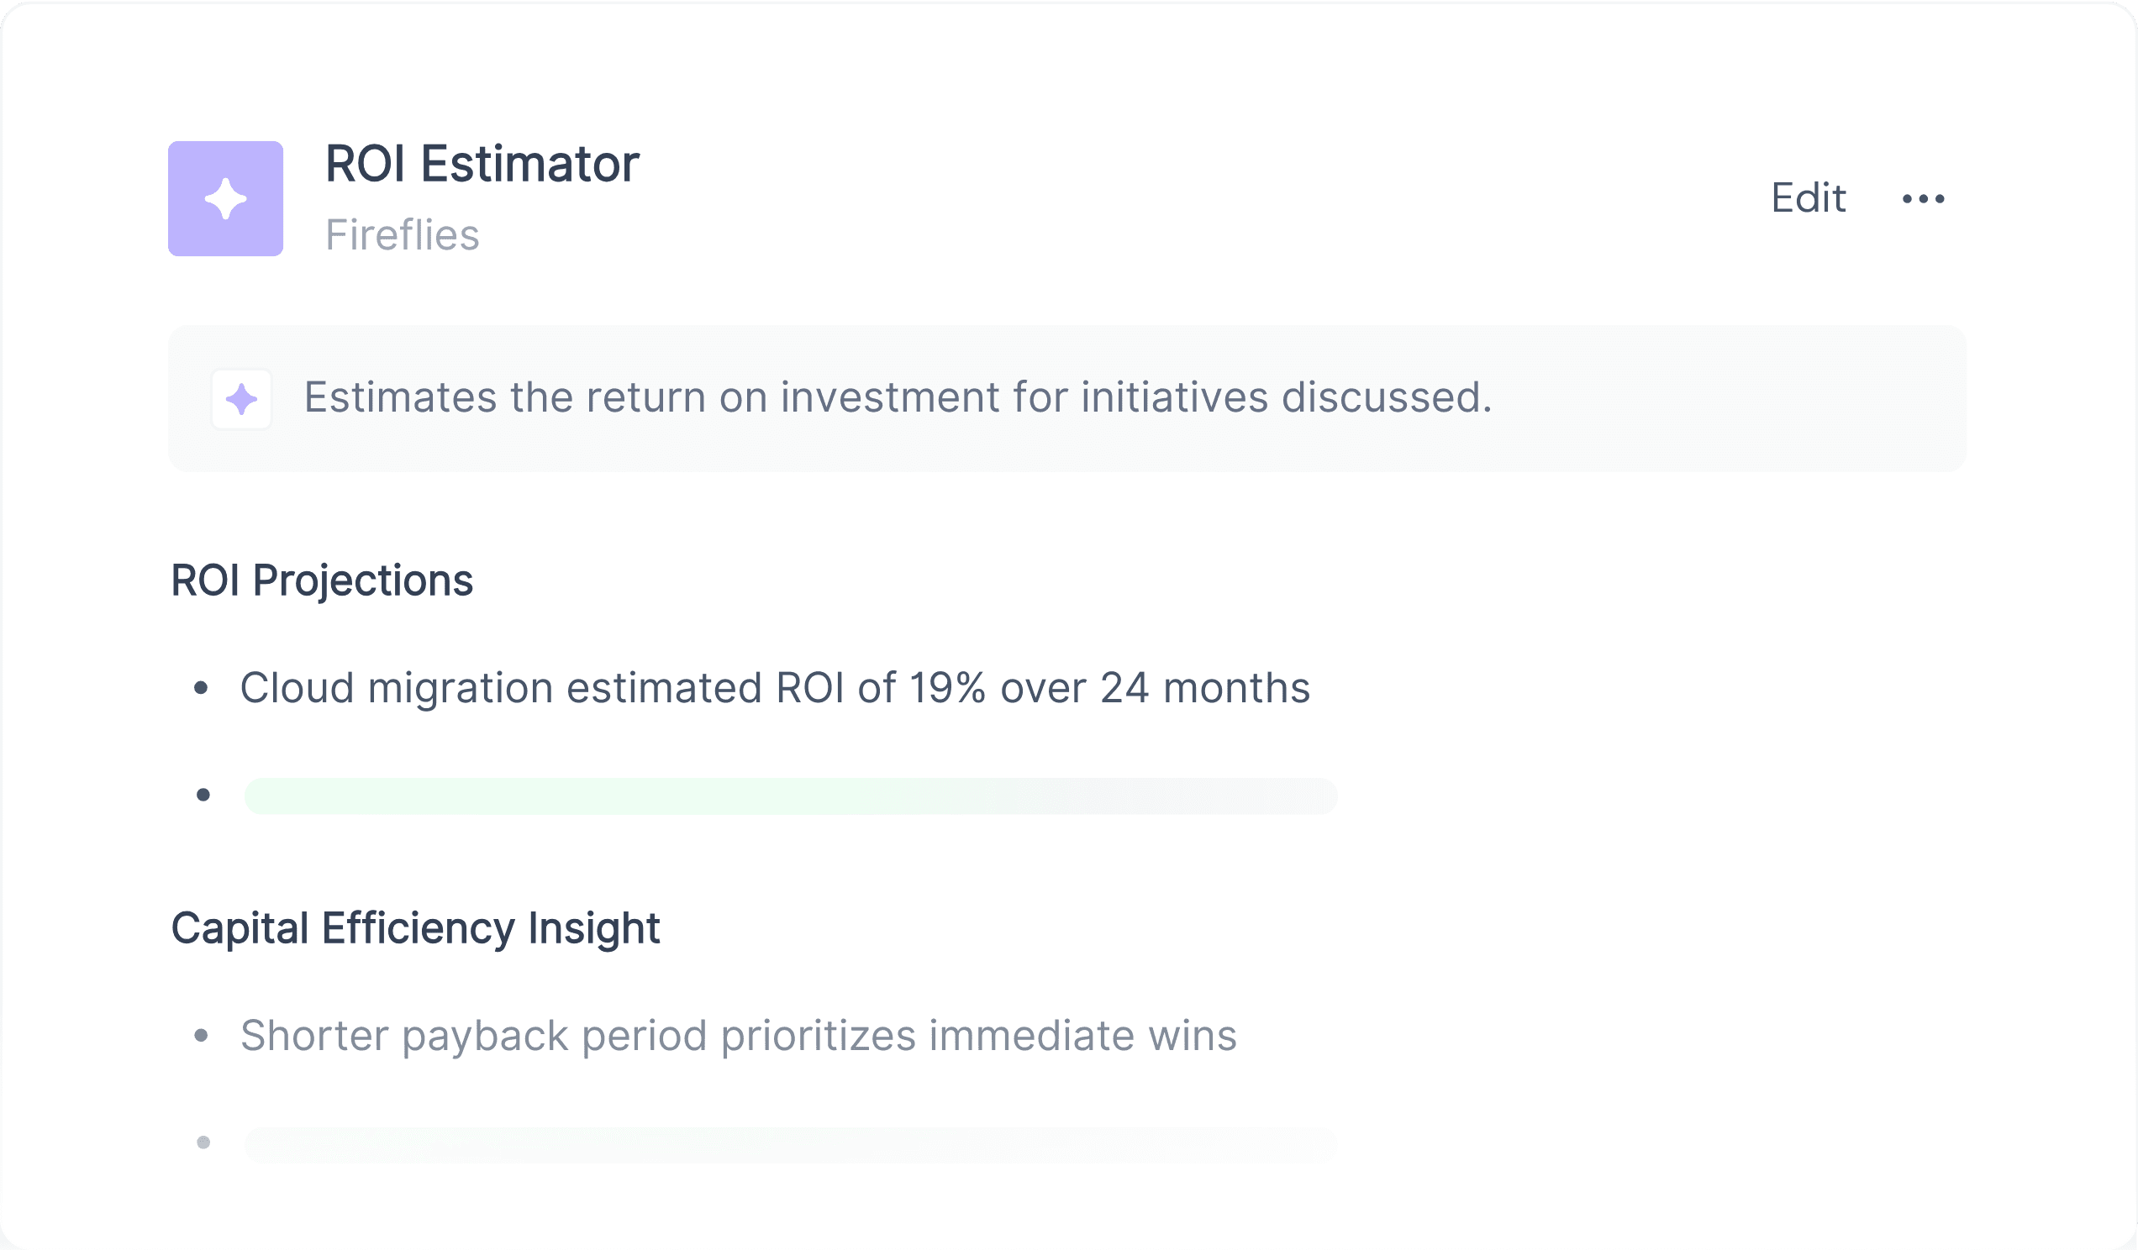Open the three-dots more options menu
2138x1250 pixels.
point(1924,199)
